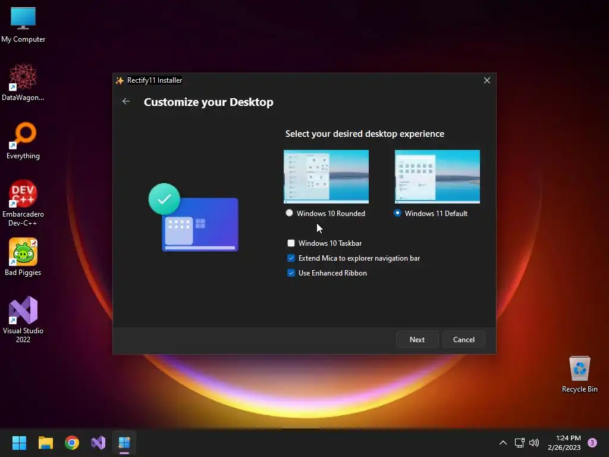
Task: Open File Explorer from the taskbar
Action: pyautogui.click(x=45, y=443)
